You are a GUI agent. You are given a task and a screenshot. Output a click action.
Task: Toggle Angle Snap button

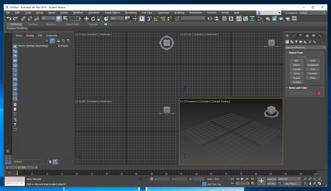point(156,19)
